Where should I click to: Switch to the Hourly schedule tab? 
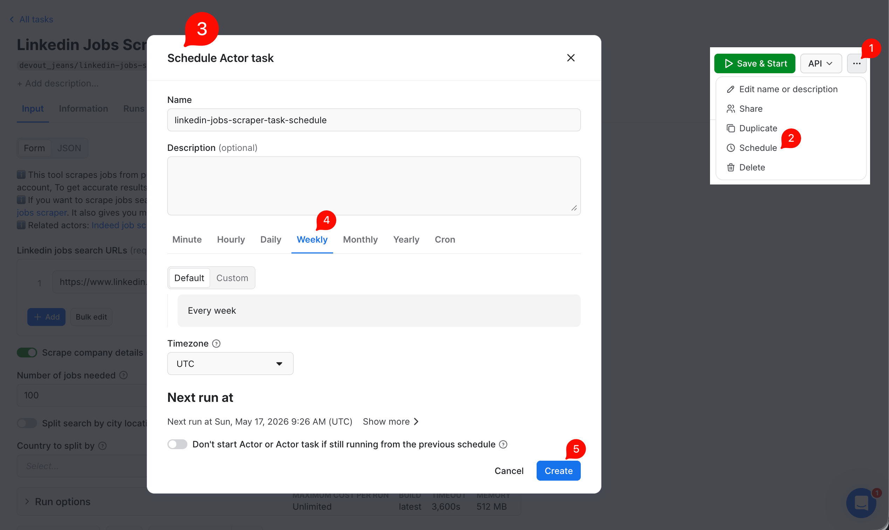[231, 239]
